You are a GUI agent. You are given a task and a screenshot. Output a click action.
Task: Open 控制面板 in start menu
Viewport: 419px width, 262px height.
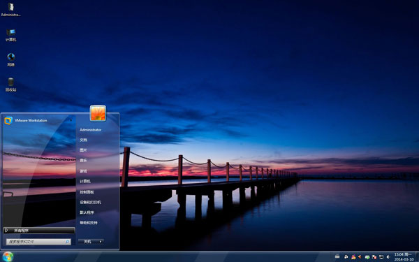click(87, 192)
